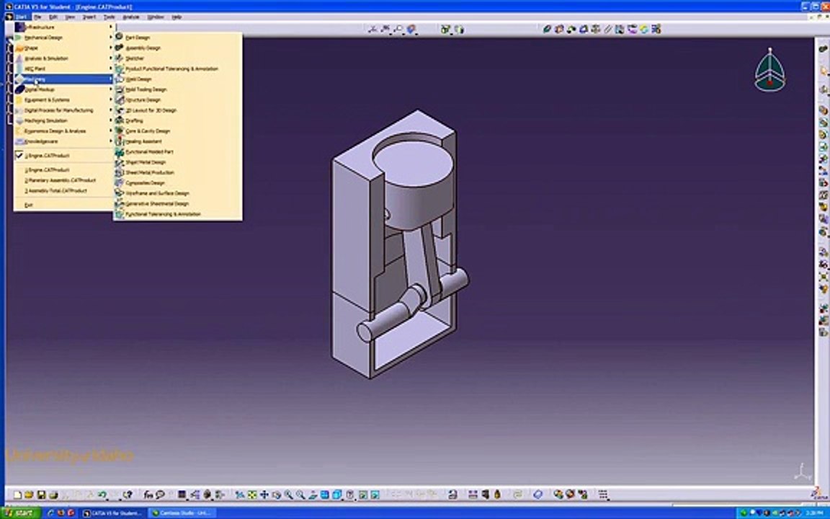This screenshot has height=519, width=830.
Task: Click Exit in the Start menu
Action: 63,205
